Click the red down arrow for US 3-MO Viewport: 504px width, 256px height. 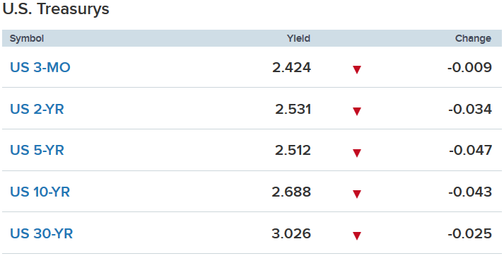click(x=357, y=69)
